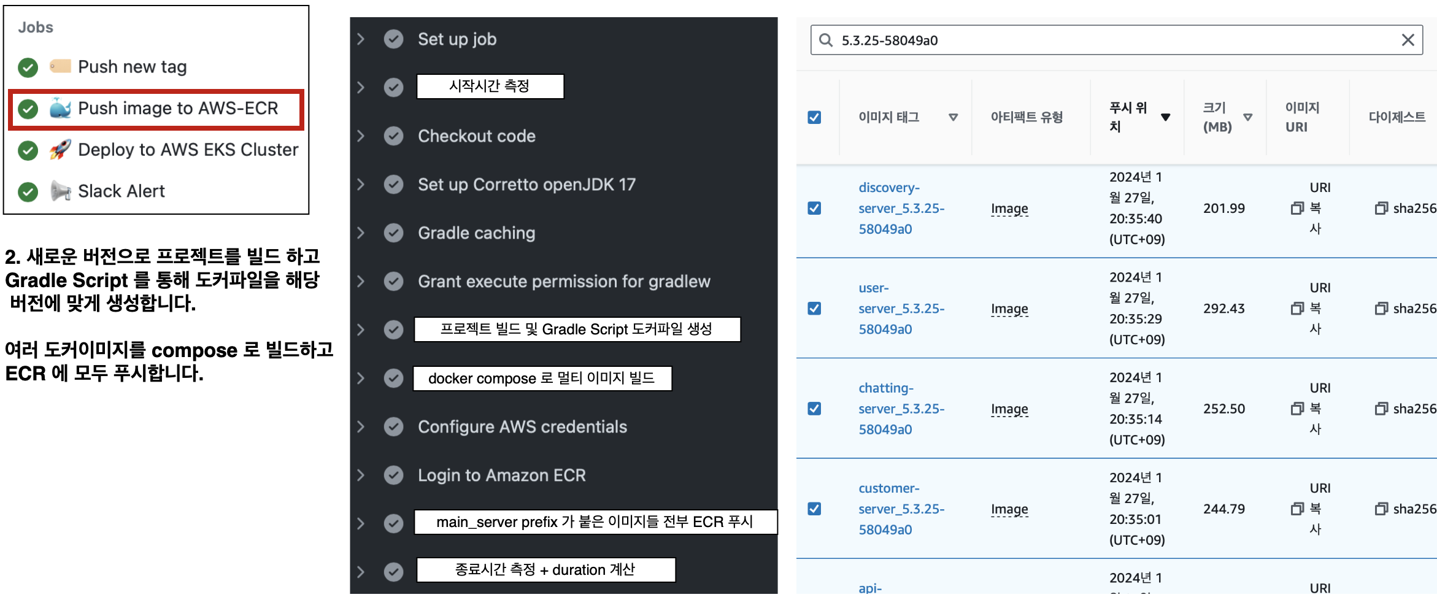Open the Push new tag job

point(132,67)
